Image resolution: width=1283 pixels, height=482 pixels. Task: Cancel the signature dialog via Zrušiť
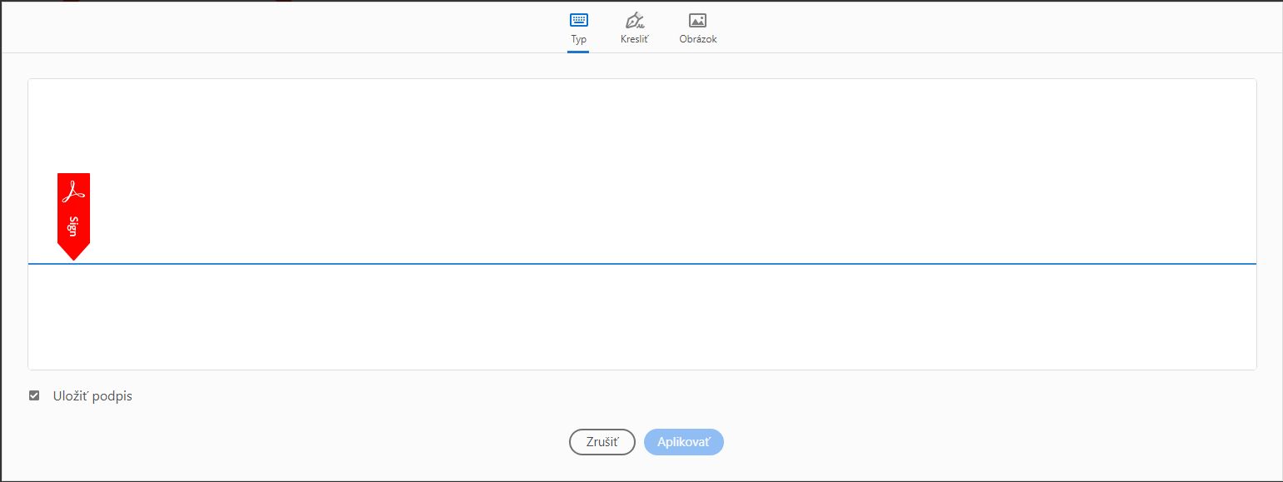(602, 441)
